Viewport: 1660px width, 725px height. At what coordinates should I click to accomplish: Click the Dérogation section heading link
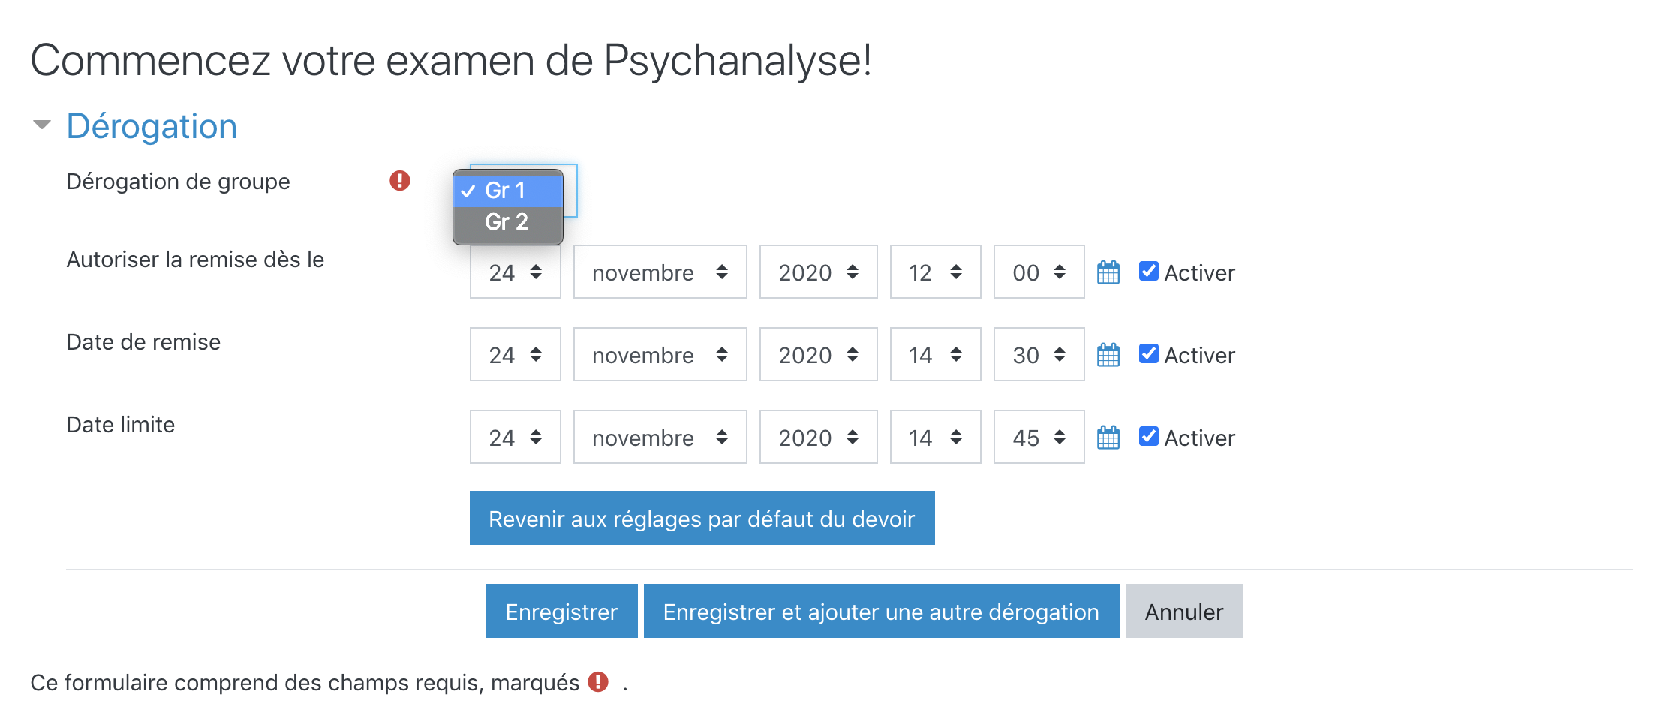(152, 126)
